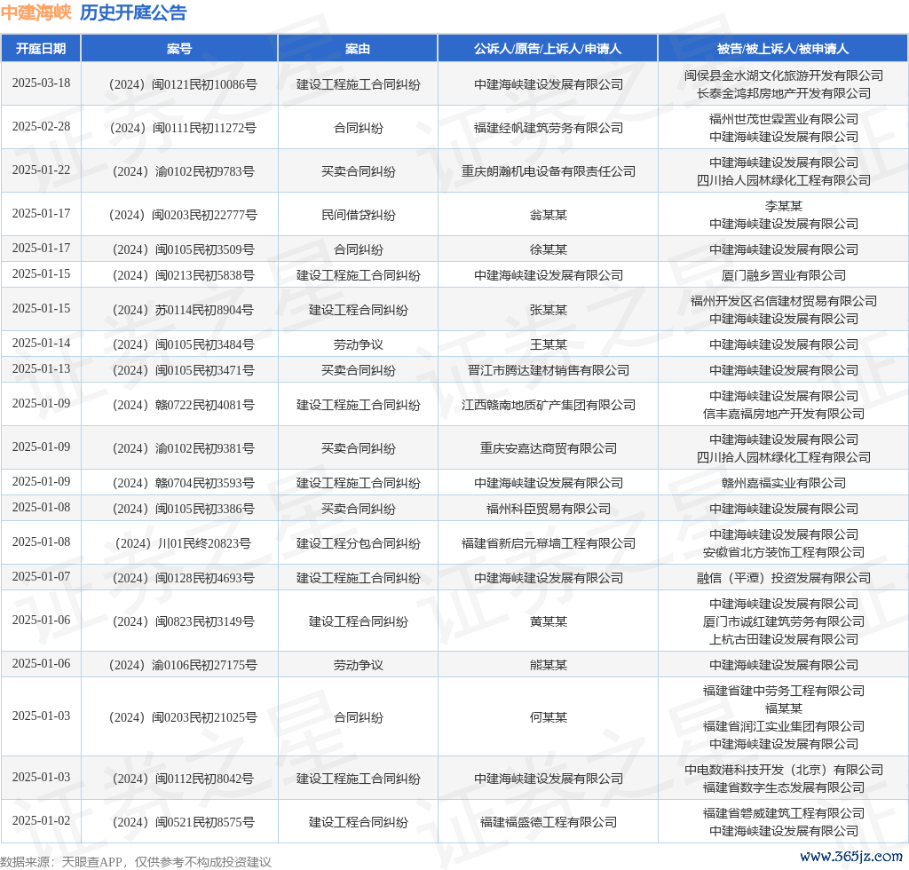Image resolution: width=909 pixels, height=870 pixels.
Task: Select date cell 2025-01-14
Action: pos(41,344)
